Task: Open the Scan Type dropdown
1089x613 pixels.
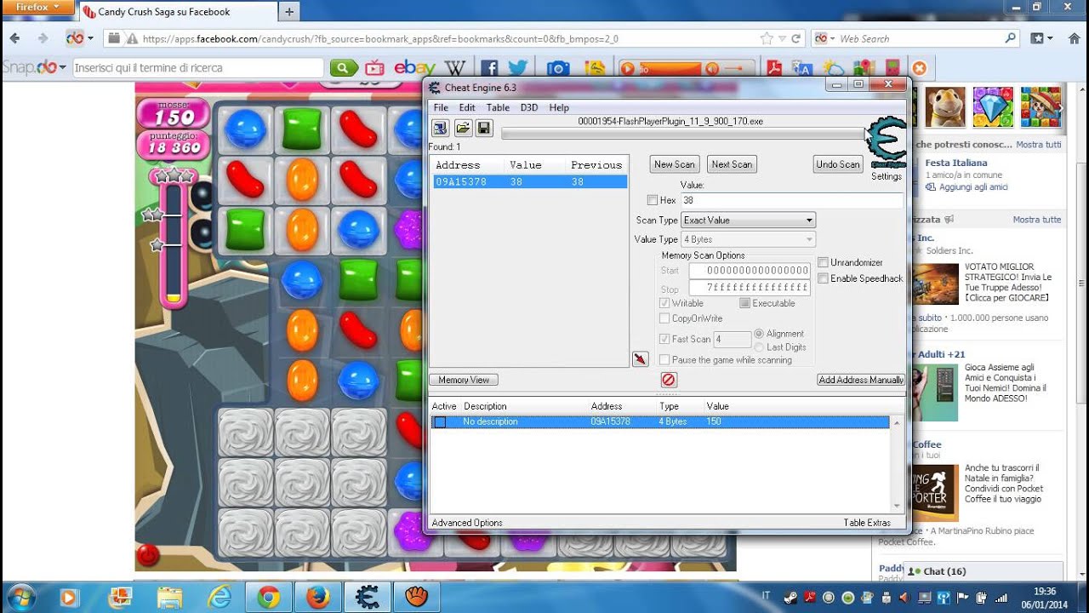Action: pos(749,220)
